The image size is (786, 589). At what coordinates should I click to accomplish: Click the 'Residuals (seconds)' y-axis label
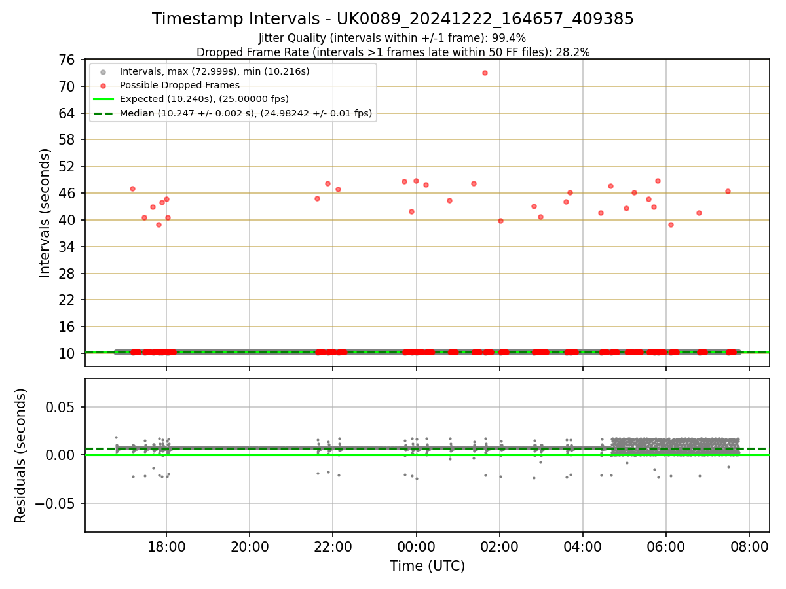(x=21, y=455)
